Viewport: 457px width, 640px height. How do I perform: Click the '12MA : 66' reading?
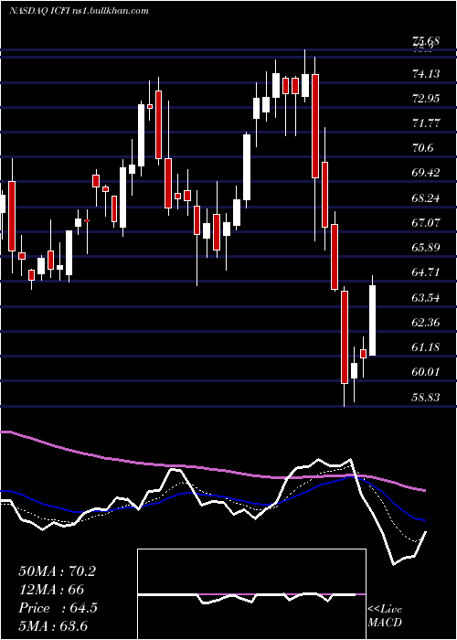(x=51, y=590)
